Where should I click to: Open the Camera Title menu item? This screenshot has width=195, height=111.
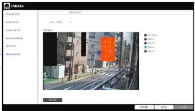coord(13,14)
